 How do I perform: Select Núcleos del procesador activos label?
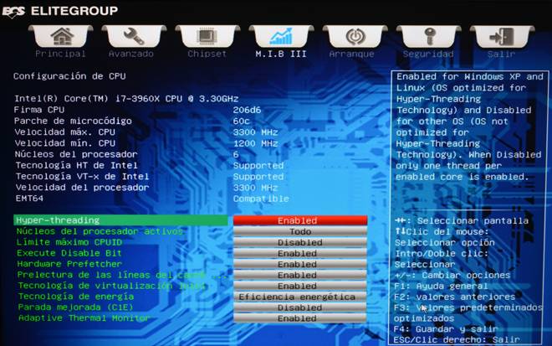coord(100,231)
